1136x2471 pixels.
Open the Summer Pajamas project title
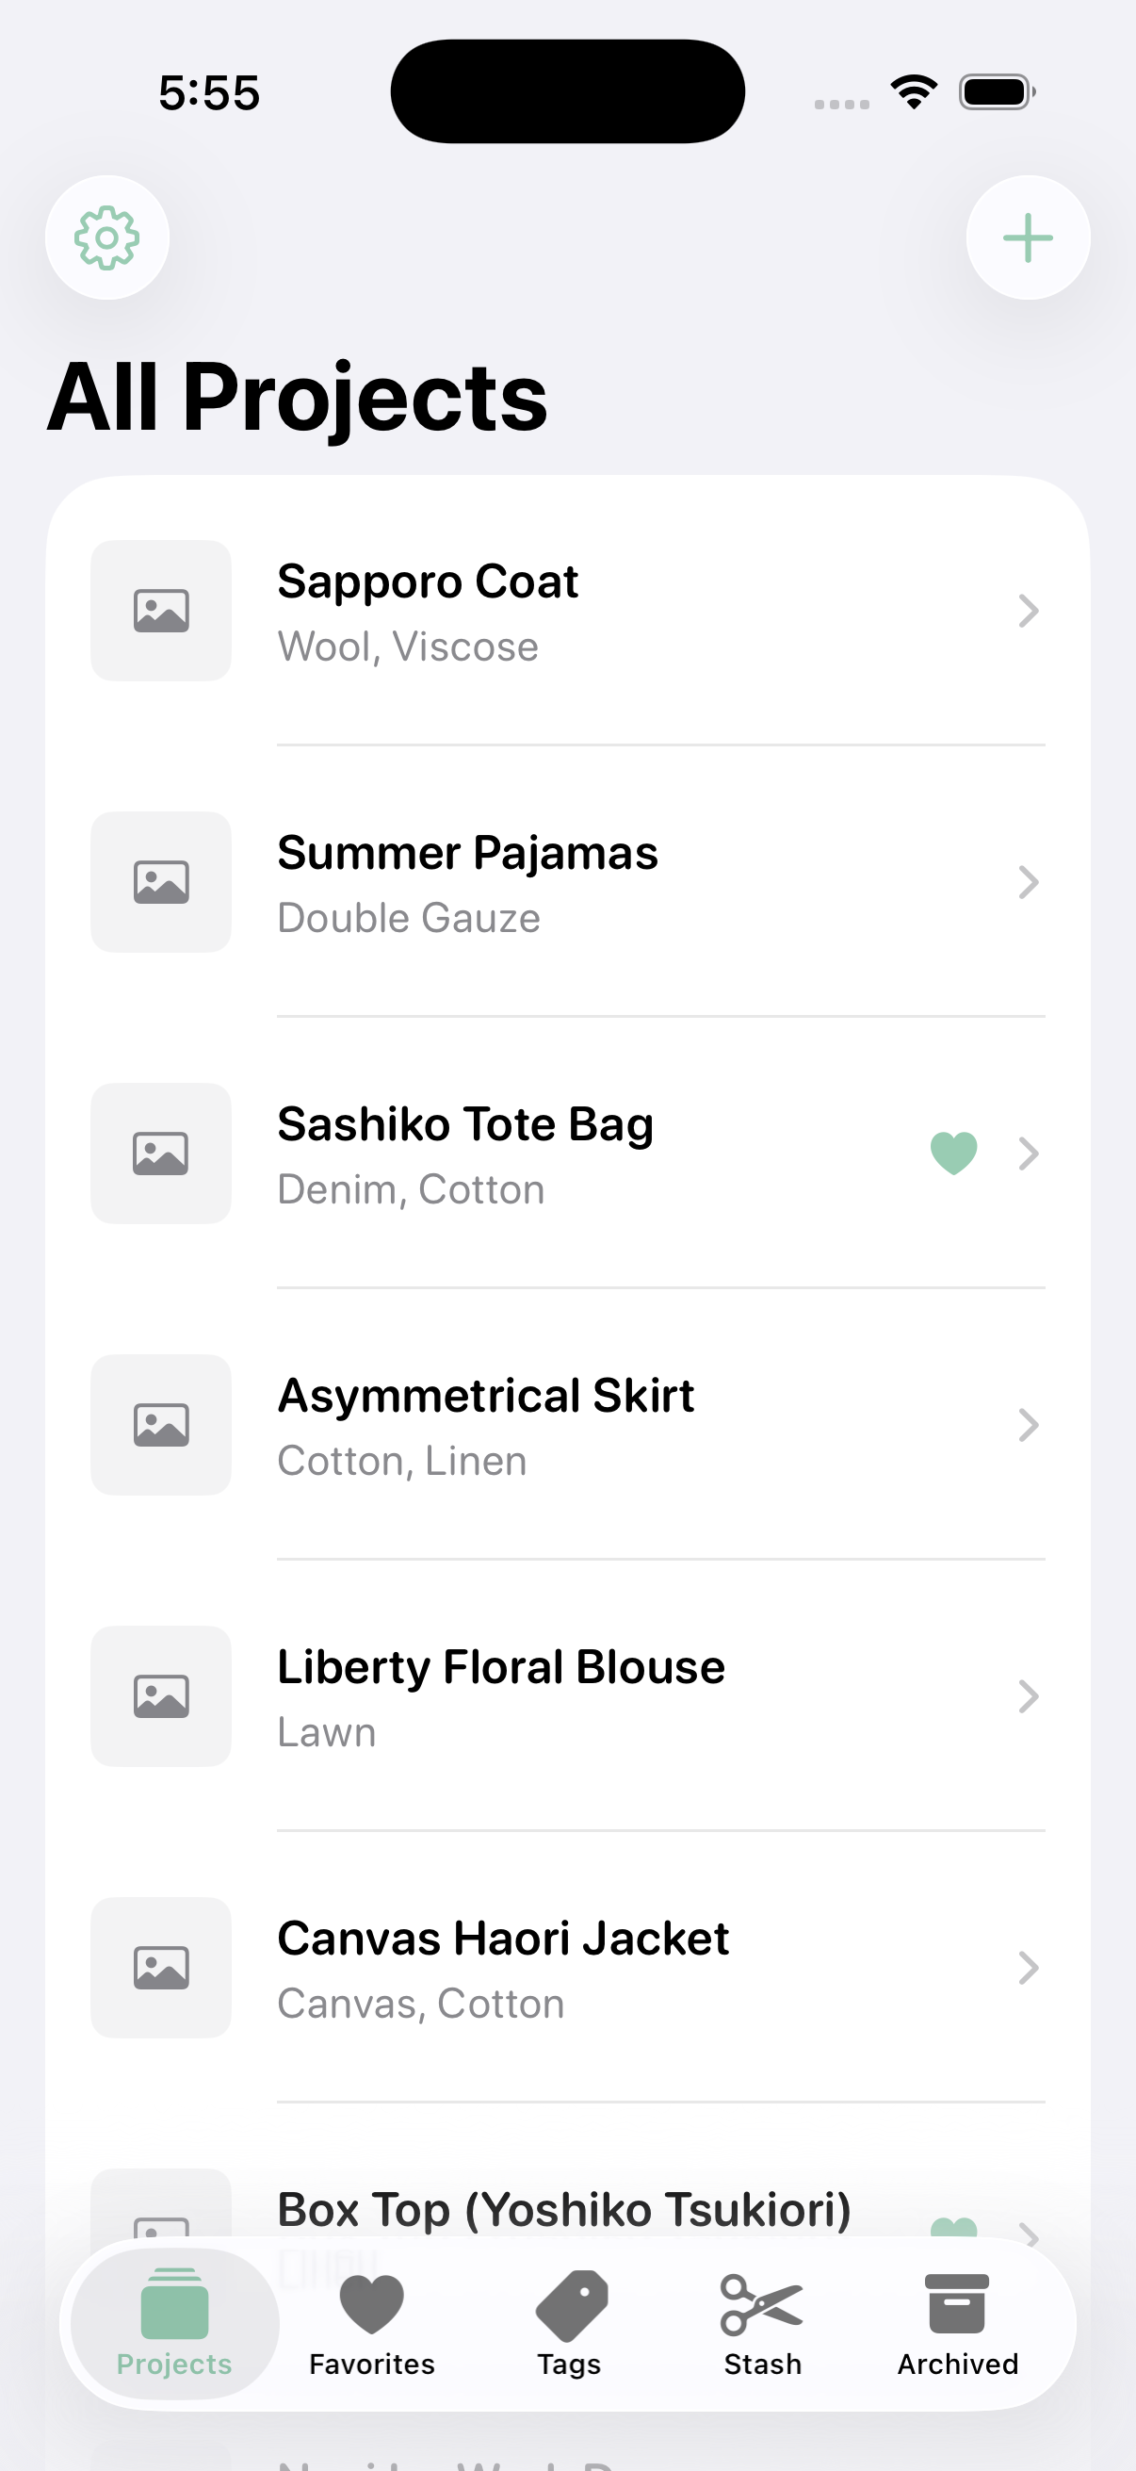(x=468, y=853)
